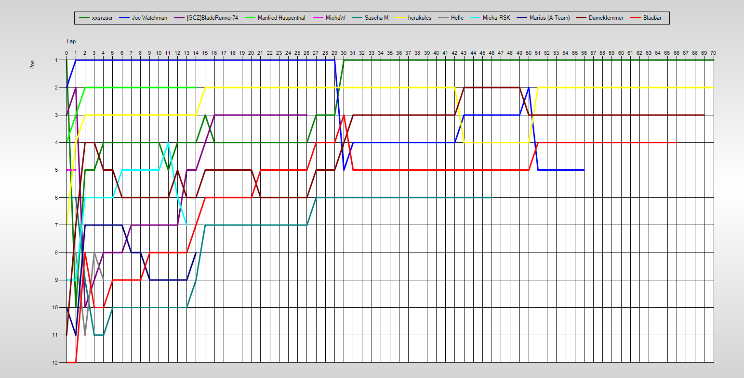744x378 pixels.
Task: Click the Pos axis title
Action: point(32,65)
